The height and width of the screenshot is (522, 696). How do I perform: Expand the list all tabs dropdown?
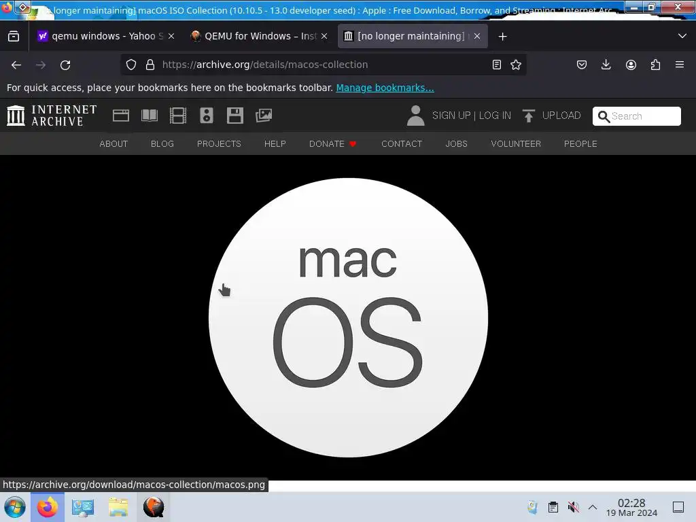click(x=682, y=36)
